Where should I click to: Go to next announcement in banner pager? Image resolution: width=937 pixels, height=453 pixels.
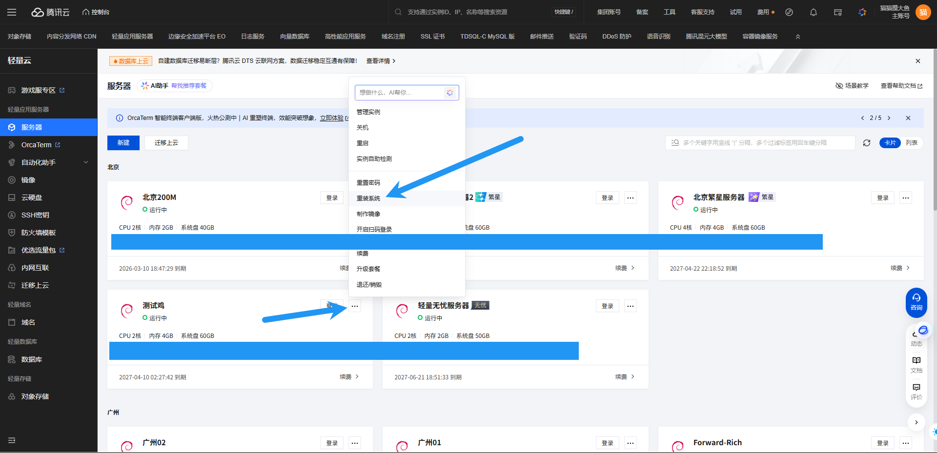(889, 118)
